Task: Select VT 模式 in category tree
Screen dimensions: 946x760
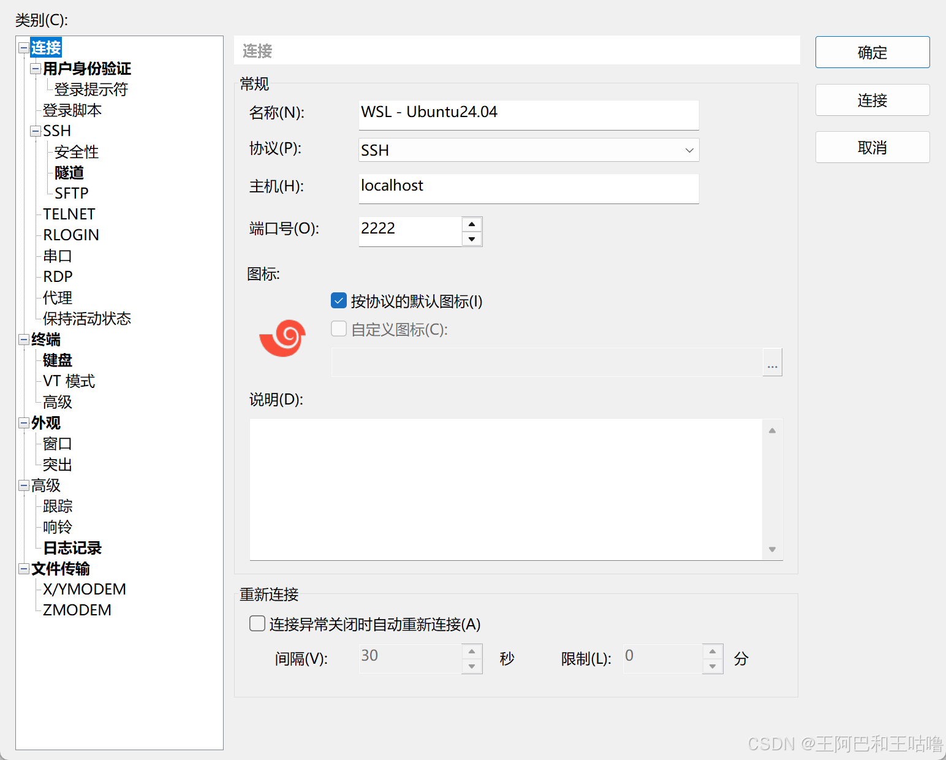Action: coord(69,381)
